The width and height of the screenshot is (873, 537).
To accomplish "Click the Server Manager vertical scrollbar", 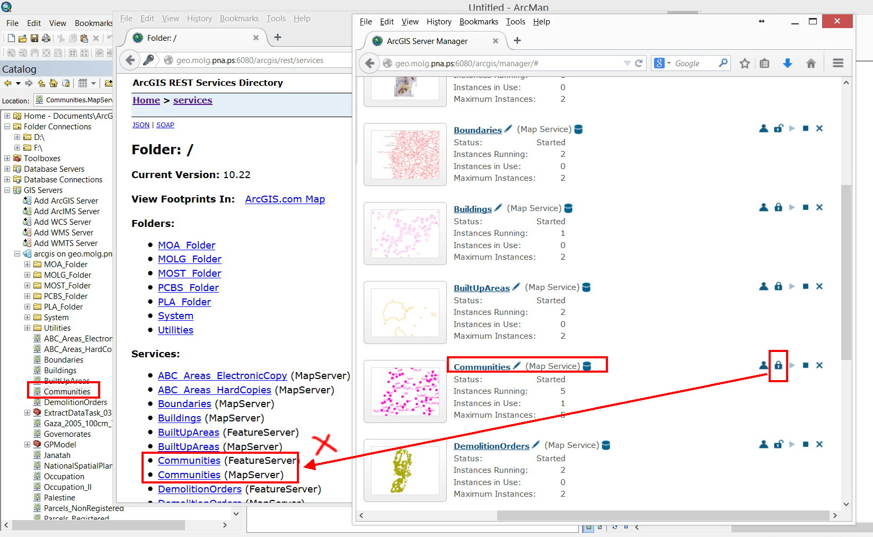I will pos(846,272).
